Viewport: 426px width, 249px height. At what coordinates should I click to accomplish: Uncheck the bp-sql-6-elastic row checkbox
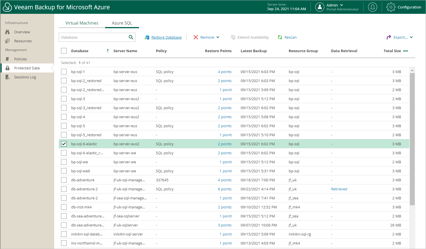click(64, 144)
